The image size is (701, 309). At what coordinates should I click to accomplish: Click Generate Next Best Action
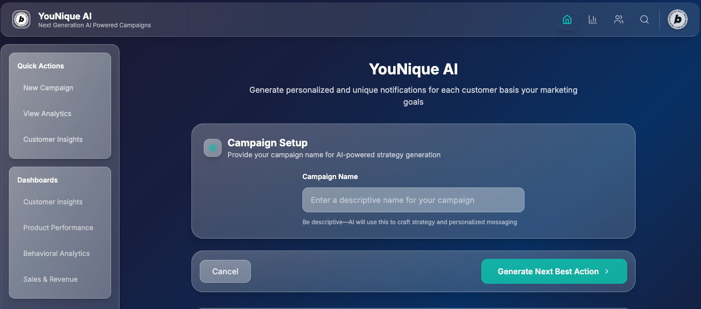[554, 271]
